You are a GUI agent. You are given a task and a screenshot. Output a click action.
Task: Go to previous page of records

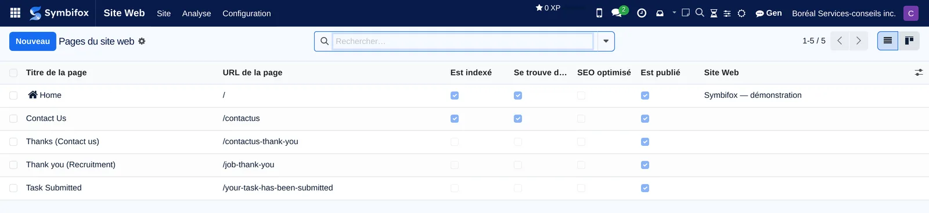840,41
